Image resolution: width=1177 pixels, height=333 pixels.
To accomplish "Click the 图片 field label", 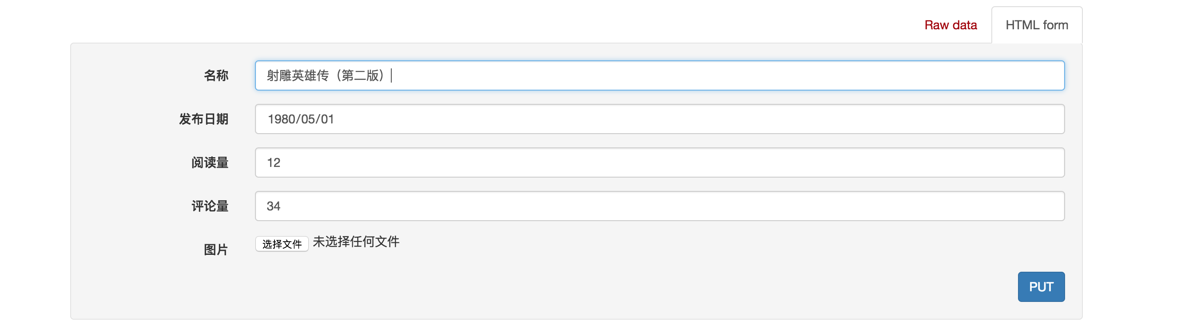I will (216, 250).
